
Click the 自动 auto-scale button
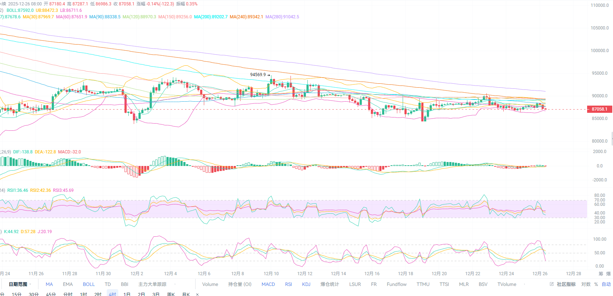tap(606, 284)
